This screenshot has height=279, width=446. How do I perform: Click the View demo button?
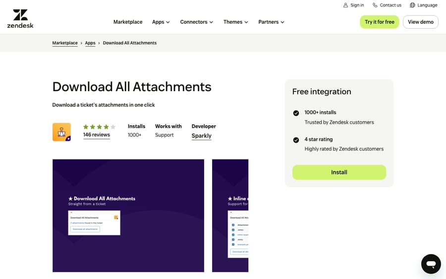[x=421, y=22]
